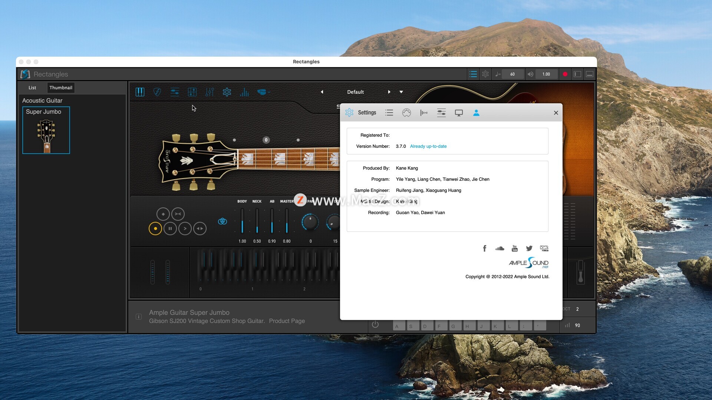Open the Default preset dropdown triangle
Viewport: 712px width, 400px height.
point(401,92)
